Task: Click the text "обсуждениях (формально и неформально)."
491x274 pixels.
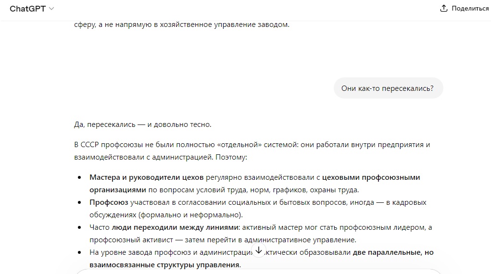Action: [166, 215]
